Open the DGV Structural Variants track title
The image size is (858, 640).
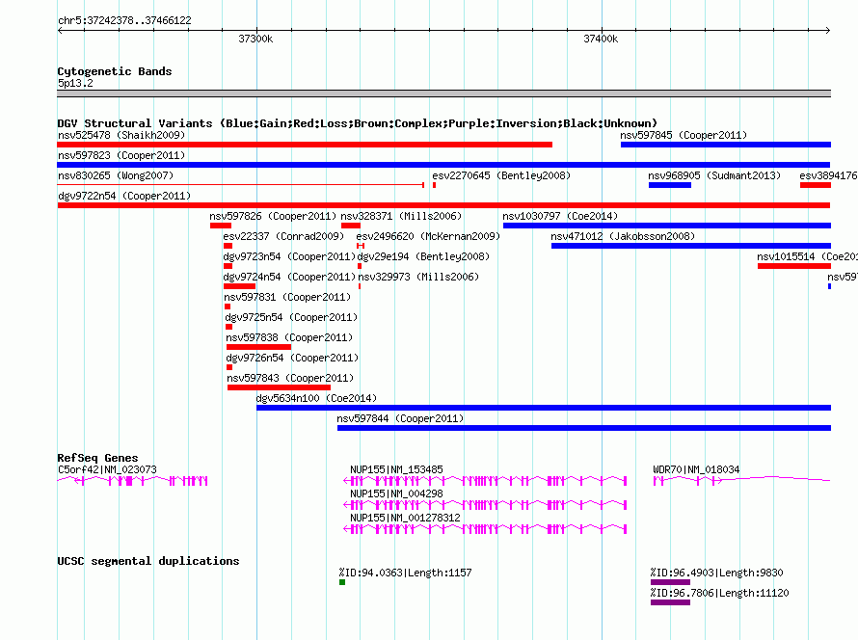(x=358, y=123)
